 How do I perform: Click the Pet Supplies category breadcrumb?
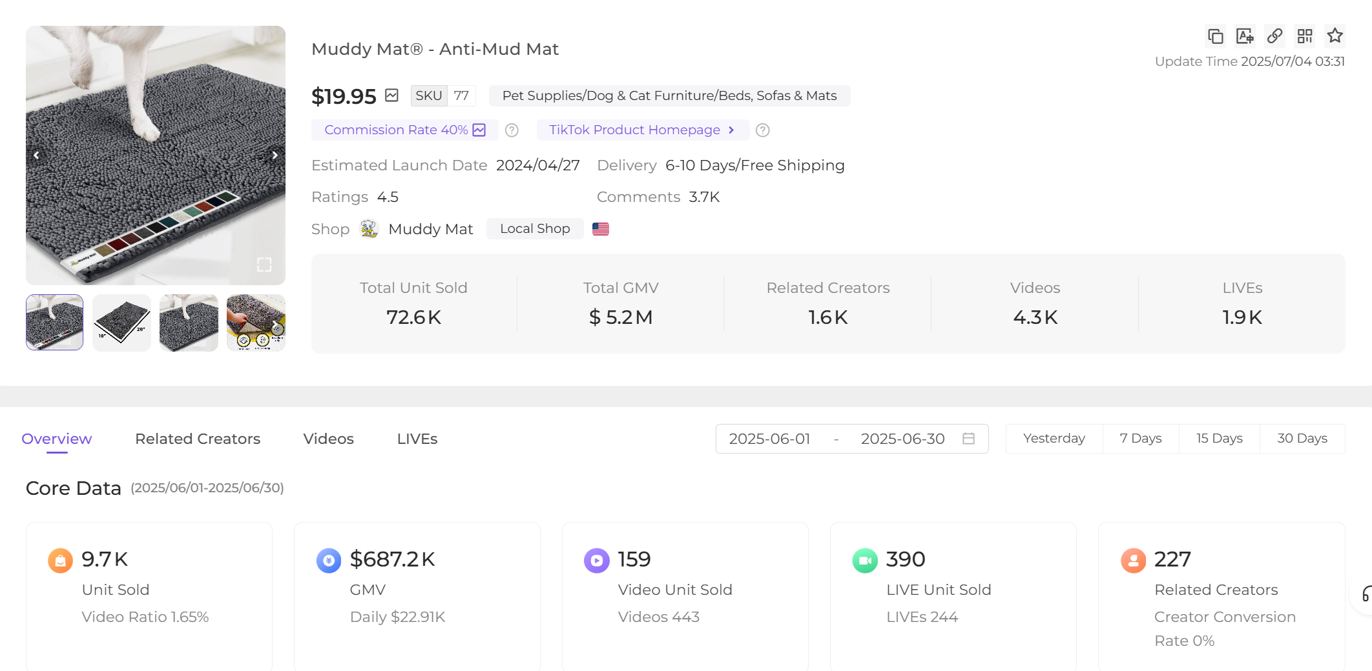(669, 95)
